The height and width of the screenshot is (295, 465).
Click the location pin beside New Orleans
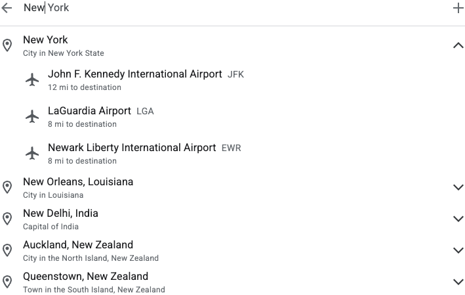7,187
